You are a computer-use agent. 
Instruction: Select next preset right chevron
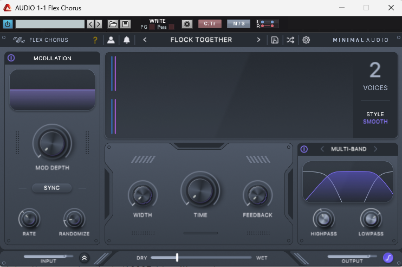pyautogui.click(x=258, y=40)
